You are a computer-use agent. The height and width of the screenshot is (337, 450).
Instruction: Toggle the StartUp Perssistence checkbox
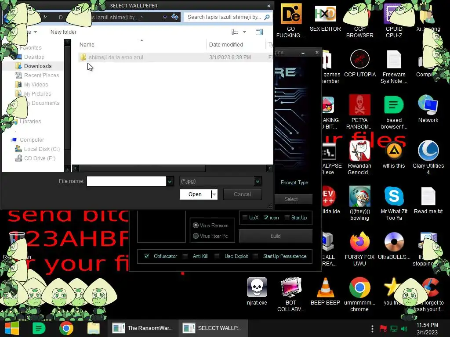click(255, 256)
